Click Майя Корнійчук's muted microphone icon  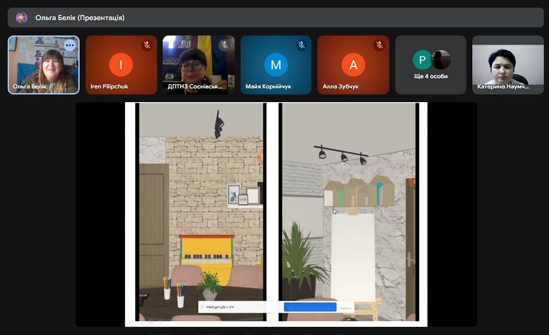pyautogui.click(x=301, y=45)
